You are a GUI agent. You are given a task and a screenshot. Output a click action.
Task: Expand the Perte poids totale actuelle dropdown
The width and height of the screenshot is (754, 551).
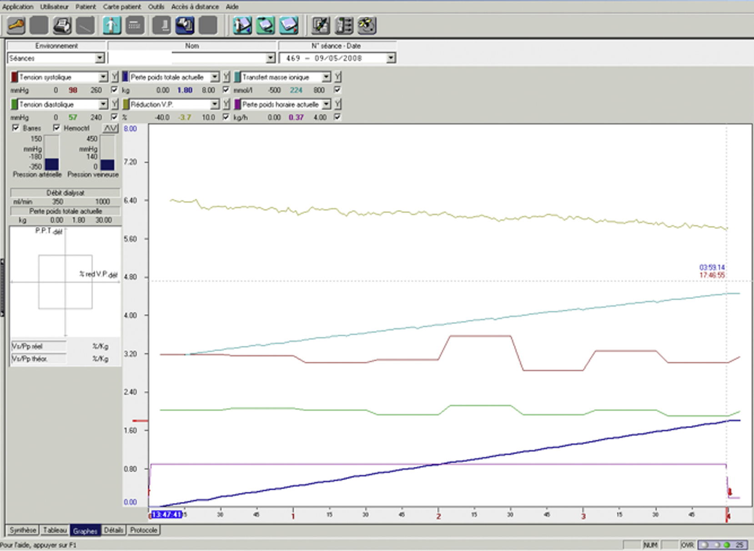pyautogui.click(x=215, y=77)
